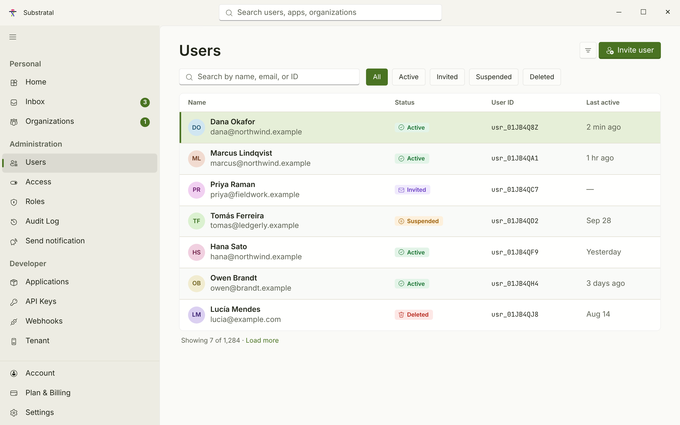Viewport: 680px width, 425px height.
Task: Collapse sidebar with the hamburger menu icon
Action: (x=13, y=37)
